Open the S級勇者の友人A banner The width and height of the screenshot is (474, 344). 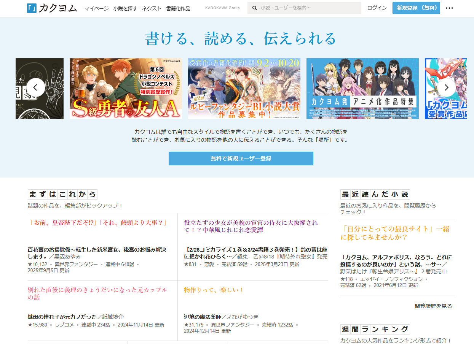(x=126, y=89)
